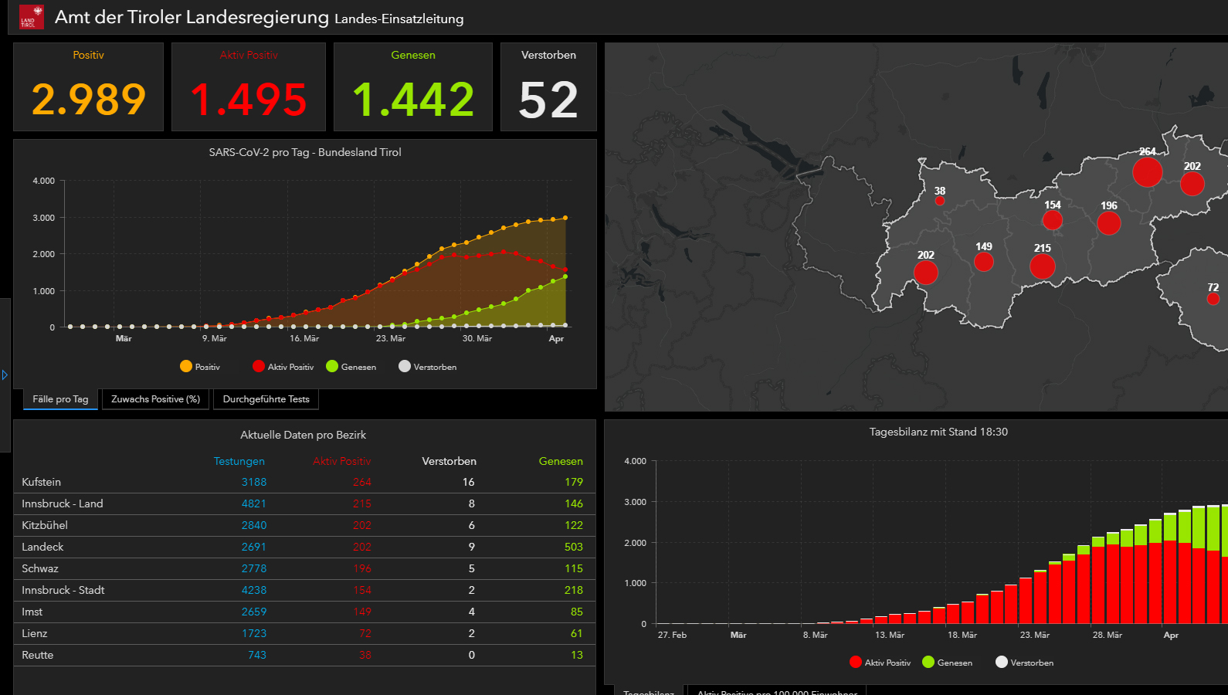This screenshot has width=1228, height=695.
Task: Toggle the Genesen series in line chart legend
Action: pos(351,367)
